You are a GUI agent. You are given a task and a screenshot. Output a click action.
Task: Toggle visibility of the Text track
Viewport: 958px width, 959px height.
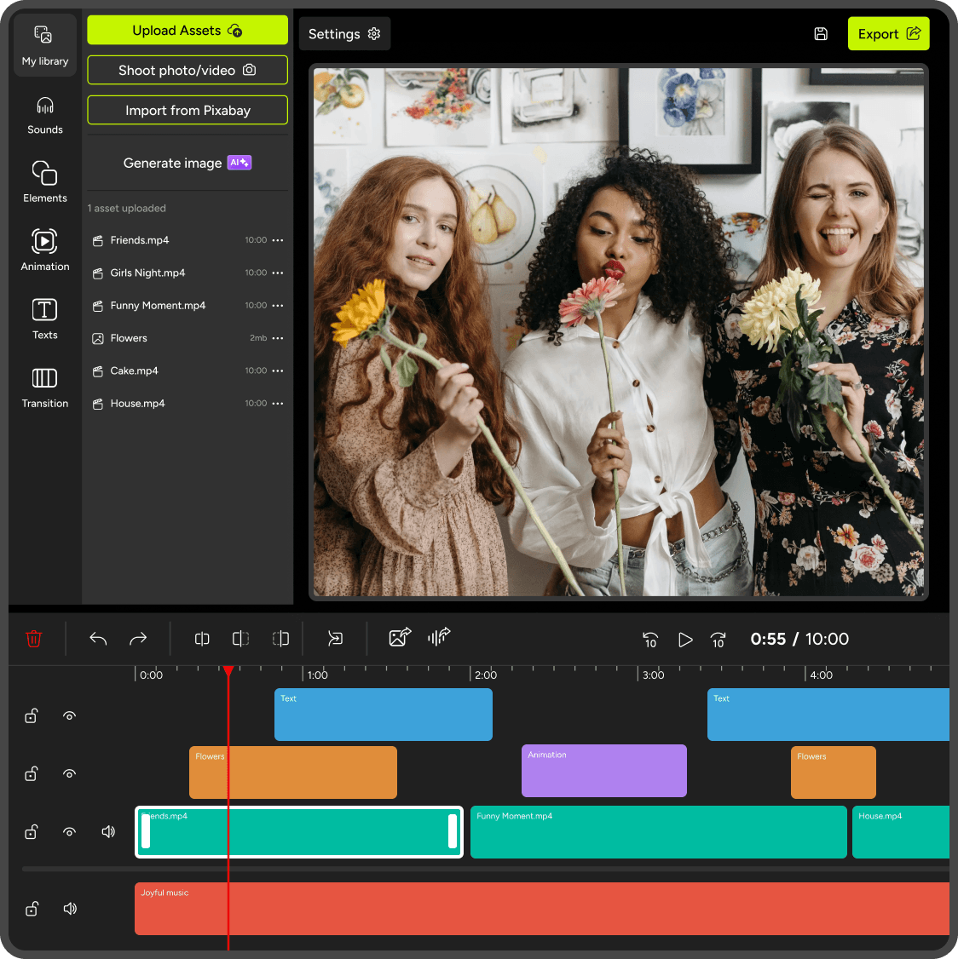click(69, 715)
